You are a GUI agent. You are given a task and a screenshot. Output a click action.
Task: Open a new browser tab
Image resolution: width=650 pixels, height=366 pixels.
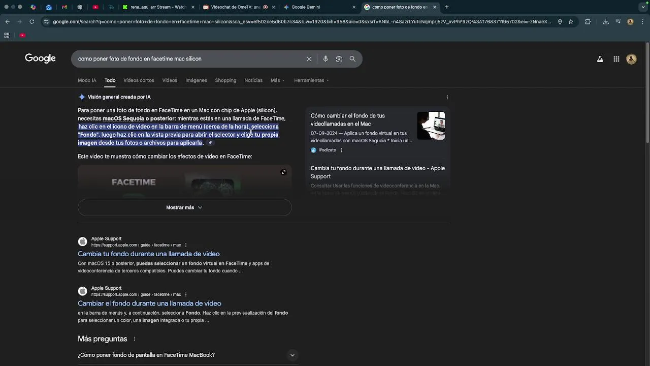click(447, 7)
